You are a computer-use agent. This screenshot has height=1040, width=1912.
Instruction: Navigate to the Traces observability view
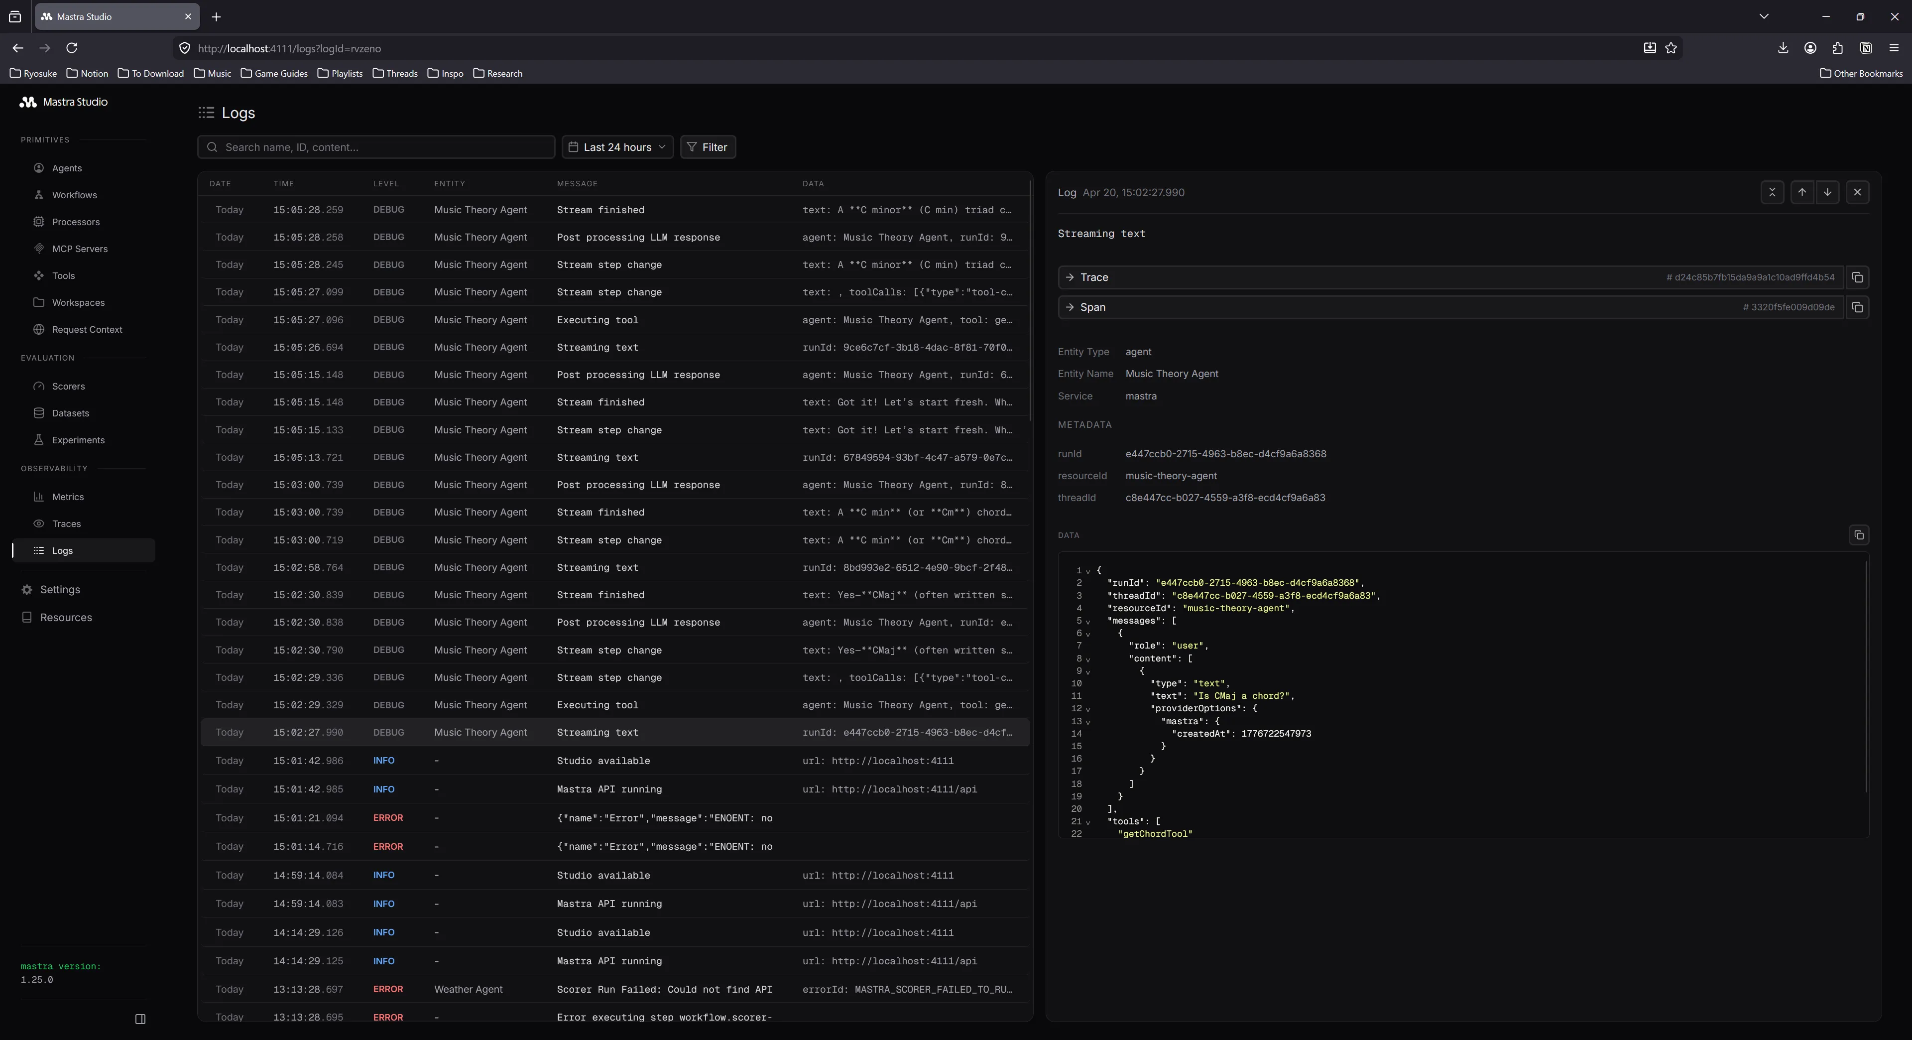(x=67, y=523)
